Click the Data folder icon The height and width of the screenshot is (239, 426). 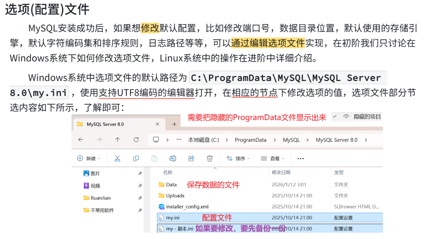pos(161,185)
